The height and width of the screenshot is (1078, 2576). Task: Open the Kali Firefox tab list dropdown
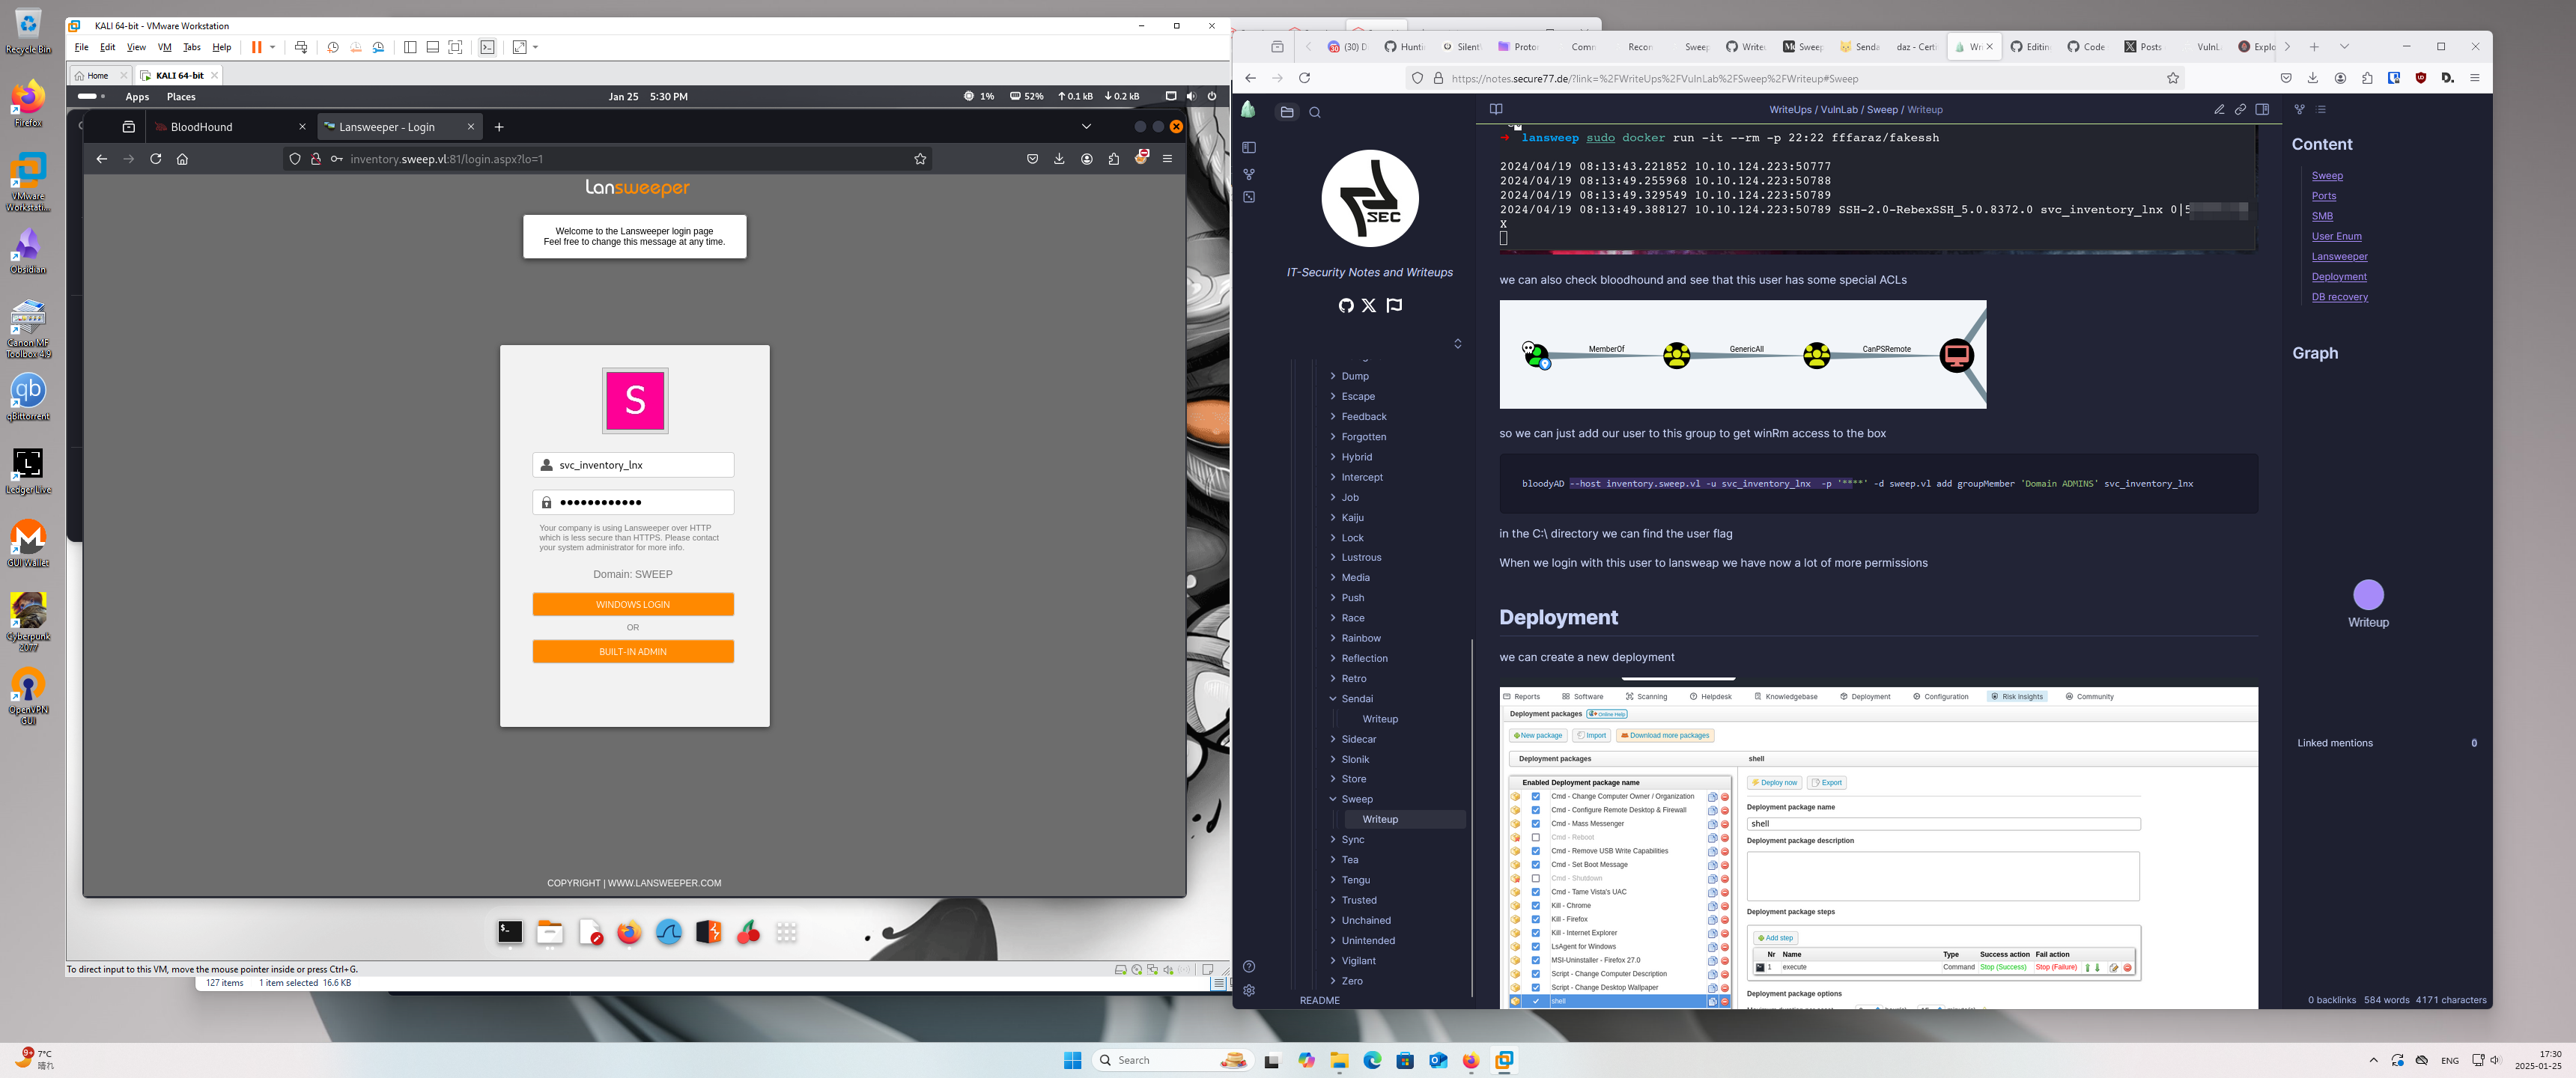[1086, 127]
